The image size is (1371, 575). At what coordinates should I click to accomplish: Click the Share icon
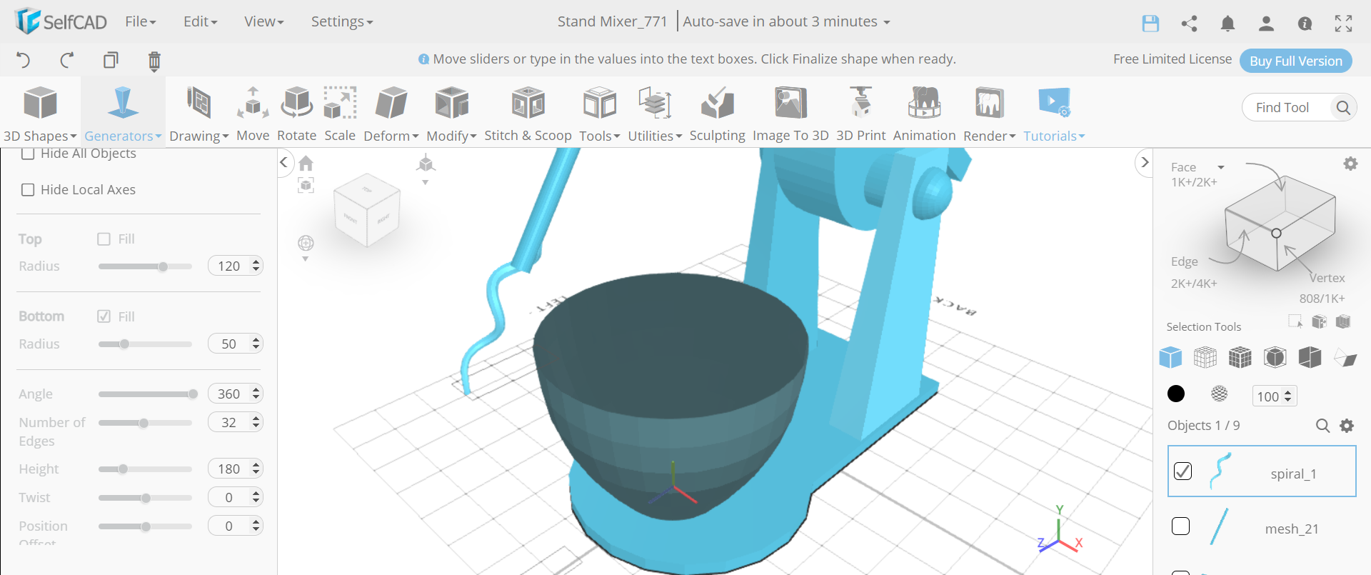[1189, 24]
